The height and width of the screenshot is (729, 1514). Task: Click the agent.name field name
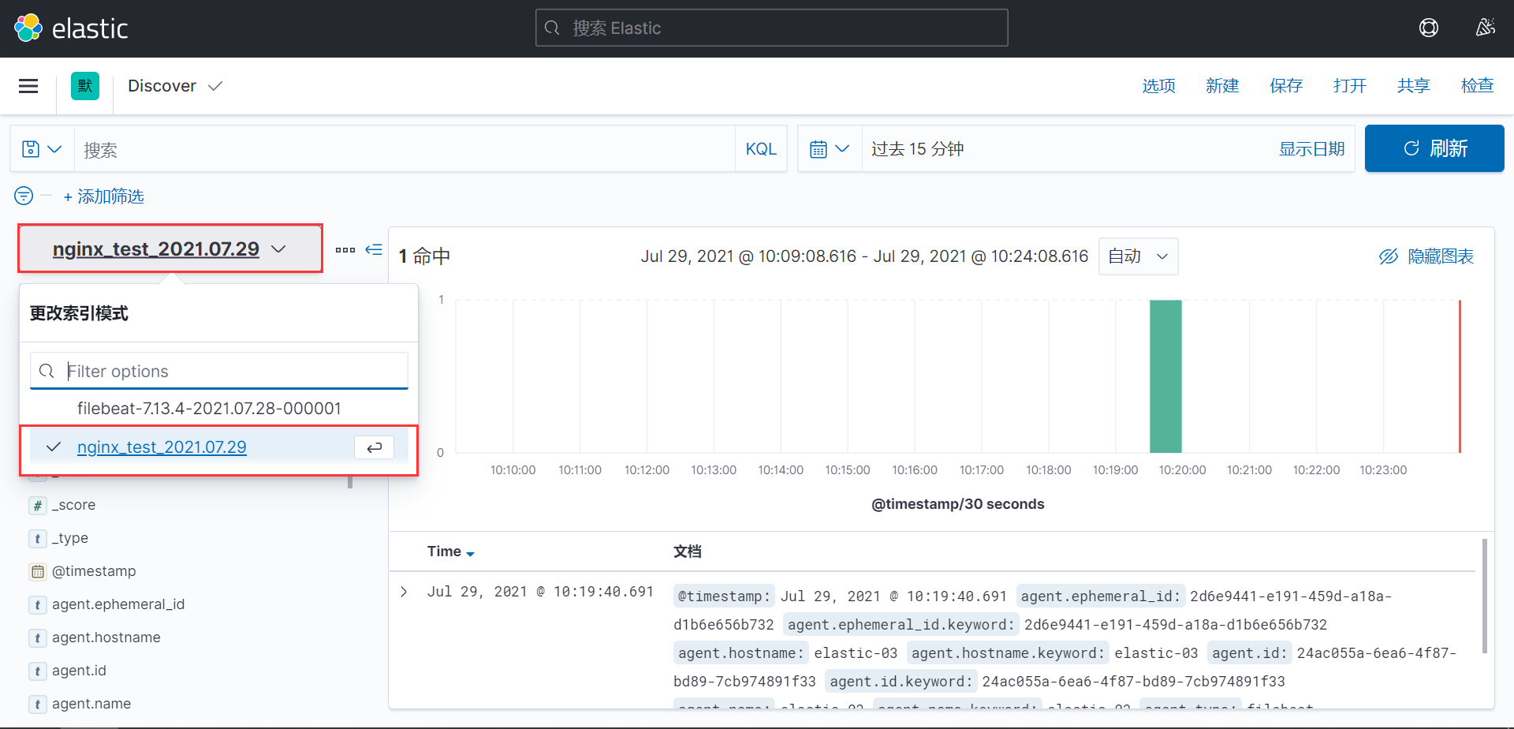pos(91,705)
